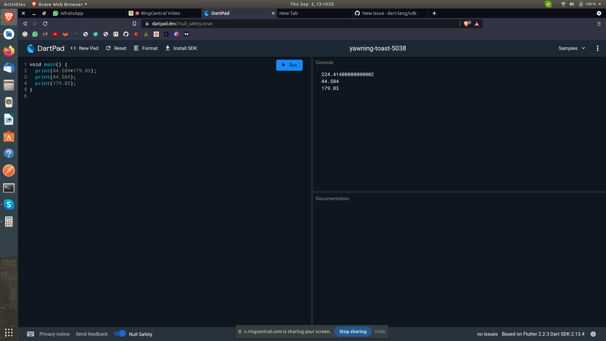Screen dimensions: 606x341
Task: Click the Brave Shields icon in address bar
Action: click(466, 24)
